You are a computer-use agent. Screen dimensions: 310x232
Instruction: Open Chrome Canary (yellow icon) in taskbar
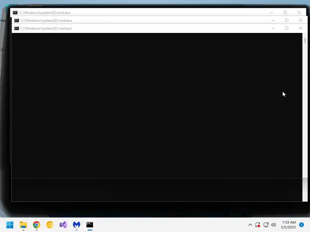click(50, 225)
